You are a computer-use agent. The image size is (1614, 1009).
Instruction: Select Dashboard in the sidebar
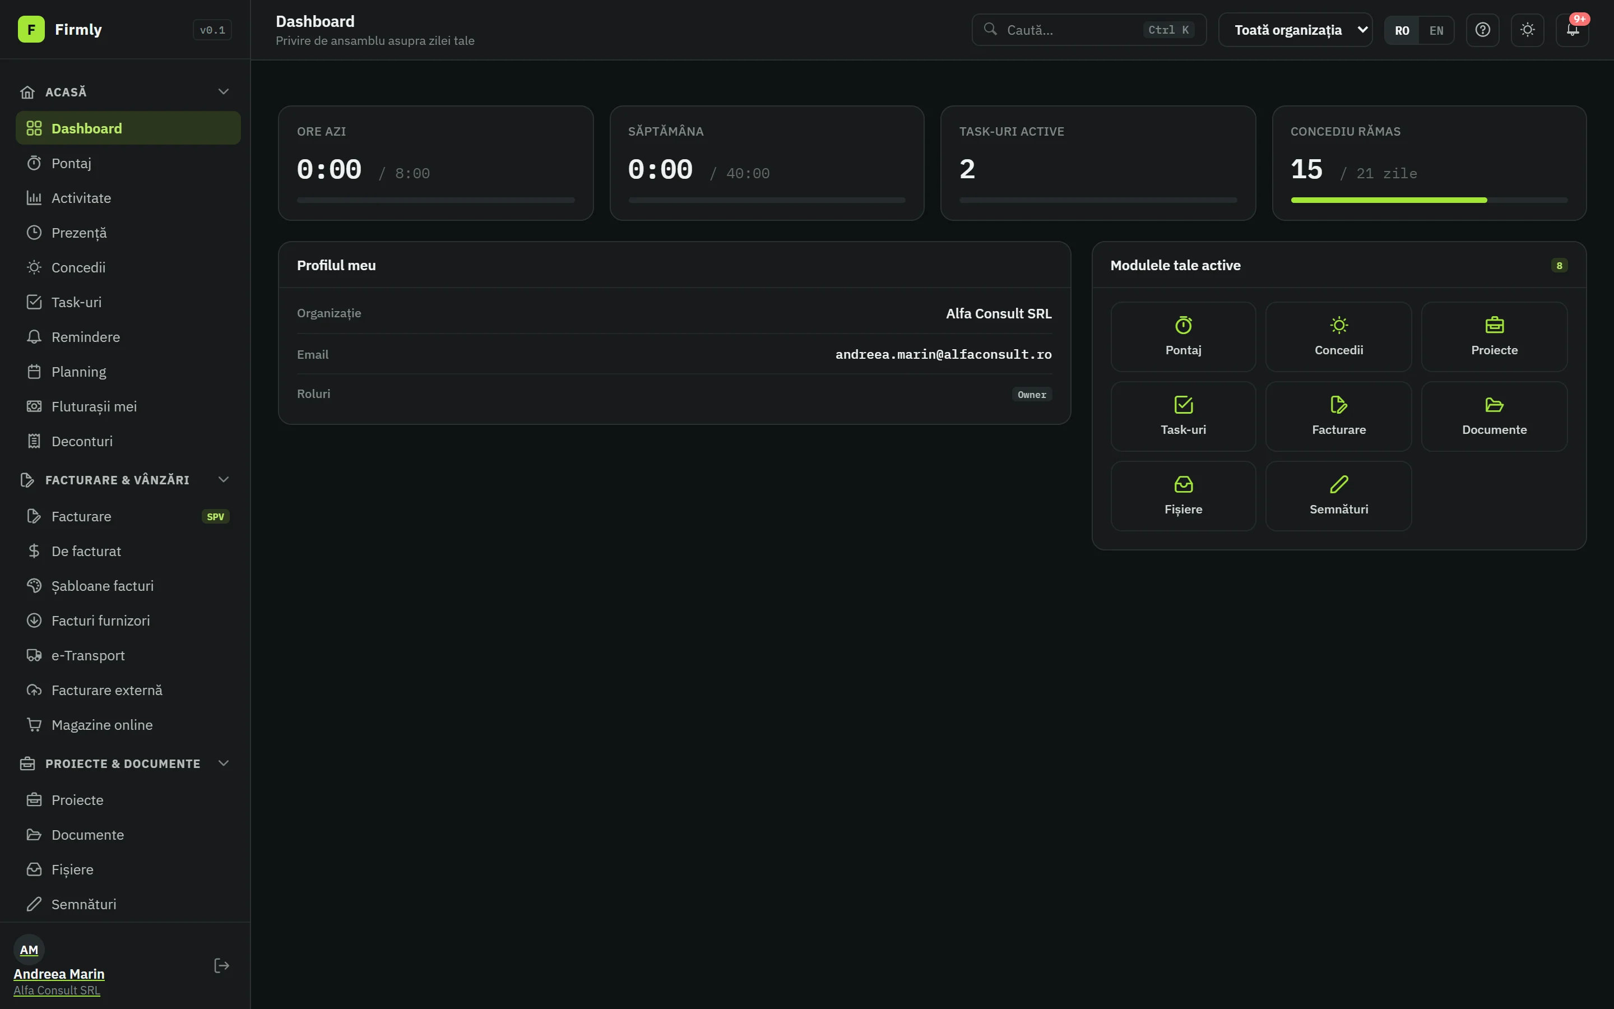tap(128, 128)
